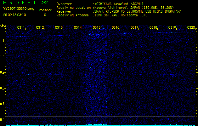Click the 0.9 kHz axis label
Viewport: 198px width, 126px height.
2,72
